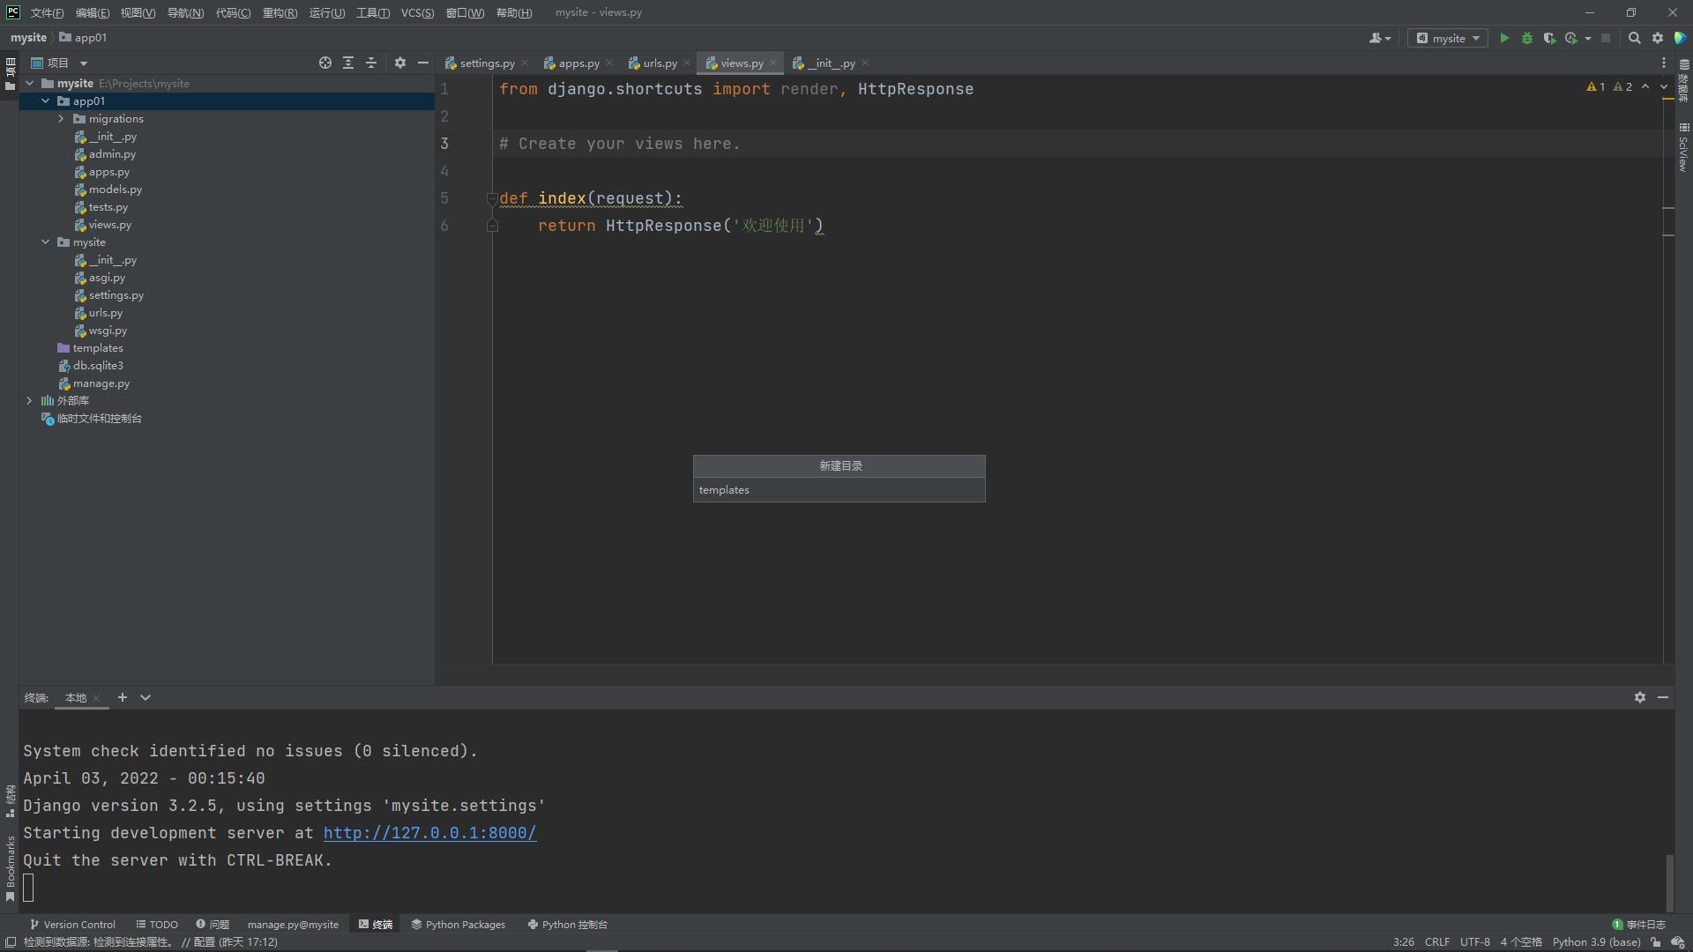Open editor tabs more options menu
This screenshot has height=952, width=1693.
(1664, 63)
